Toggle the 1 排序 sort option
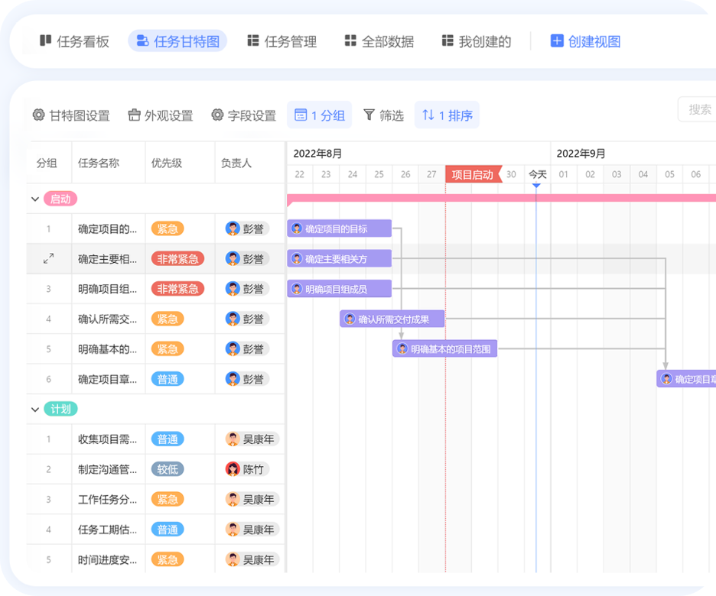The width and height of the screenshot is (716, 596). coord(447,115)
